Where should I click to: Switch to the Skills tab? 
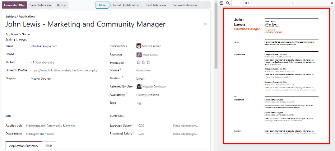pos(49,146)
